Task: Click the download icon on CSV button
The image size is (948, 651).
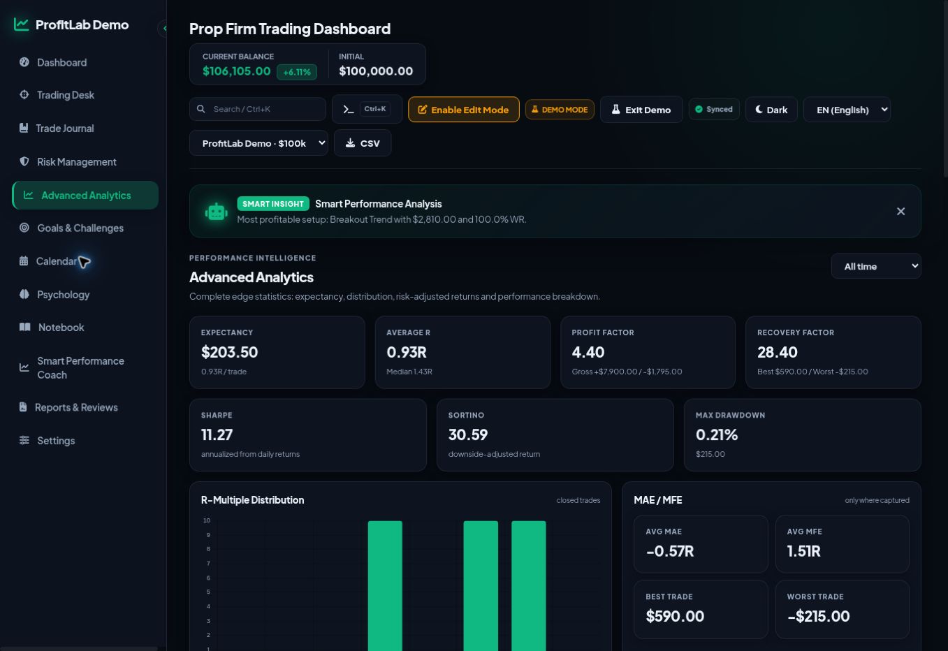Action: [351, 143]
